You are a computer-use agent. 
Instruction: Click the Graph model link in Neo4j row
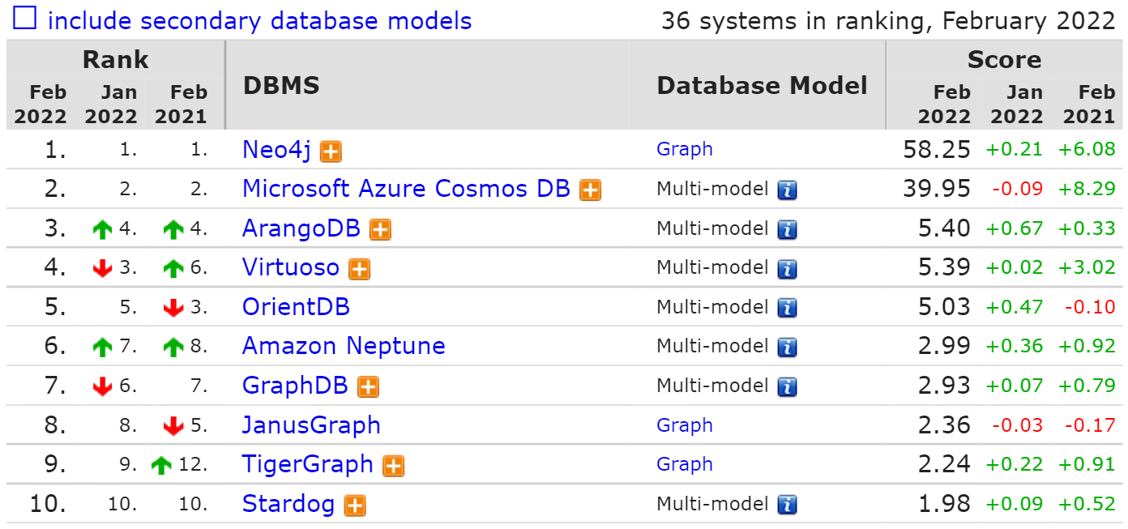[x=685, y=149]
